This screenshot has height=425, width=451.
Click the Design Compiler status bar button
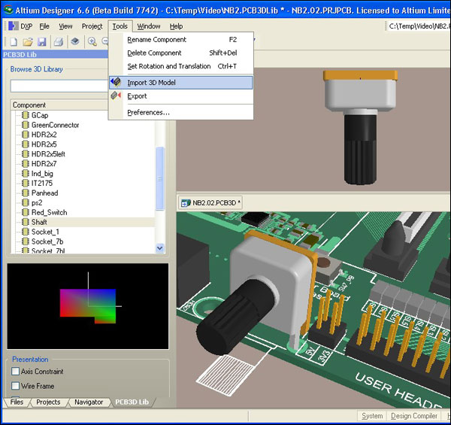coord(414,416)
